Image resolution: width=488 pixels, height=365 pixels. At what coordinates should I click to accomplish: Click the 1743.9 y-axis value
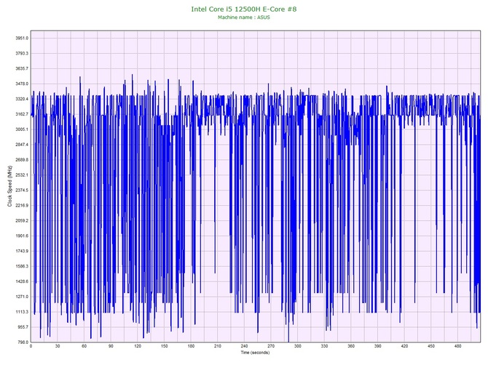pyautogui.click(x=22, y=252)
